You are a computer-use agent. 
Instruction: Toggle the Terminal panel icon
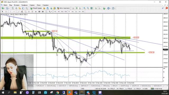pyautogui.click(x=23, y=8)
